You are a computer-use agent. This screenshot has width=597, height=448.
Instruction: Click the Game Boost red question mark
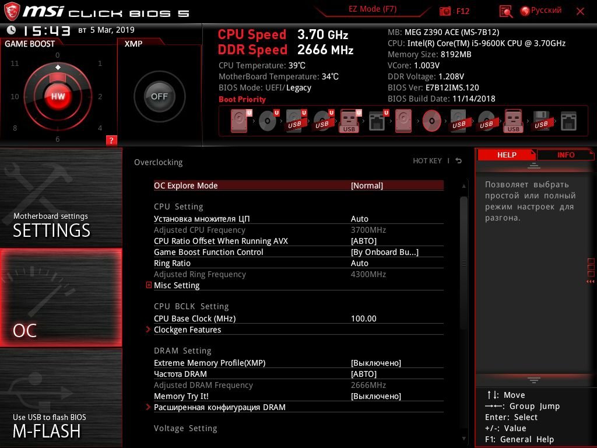(111, 140)
